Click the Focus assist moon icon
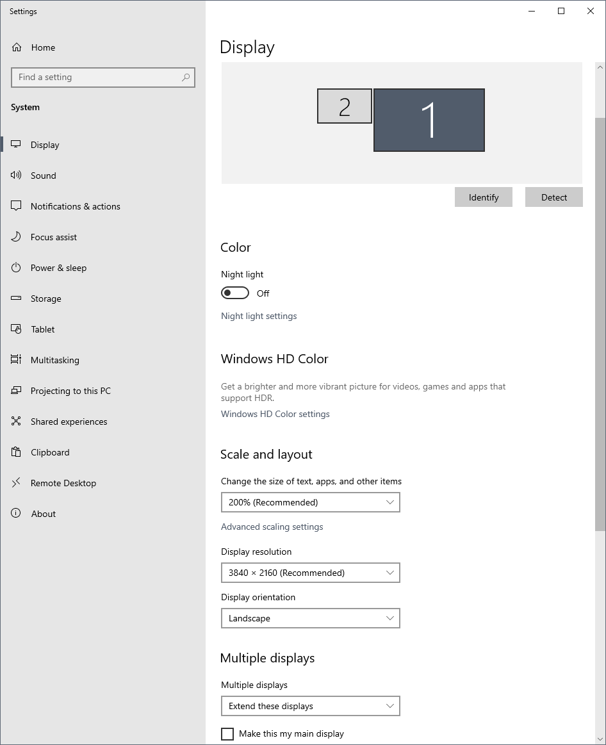Screen dimensions: 606x745 16,236
